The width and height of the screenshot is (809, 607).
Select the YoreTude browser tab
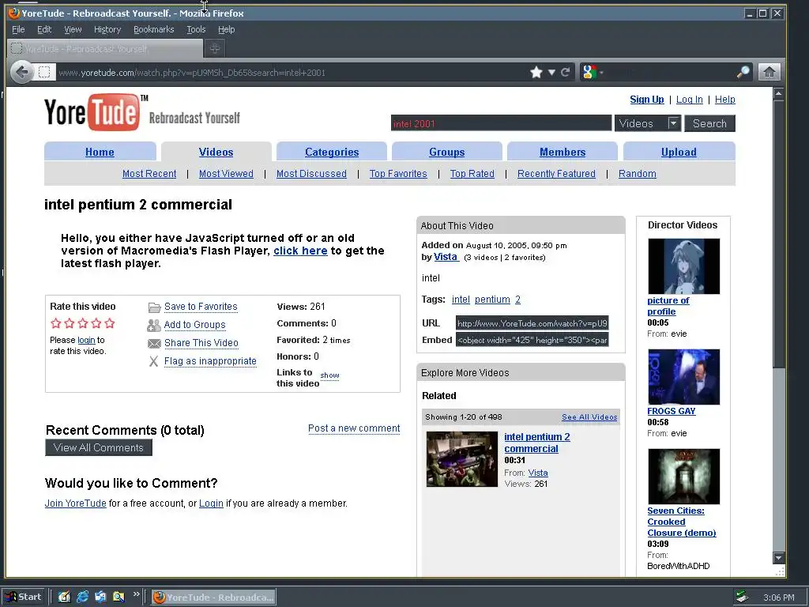pyautogui.click(x=105, y=48)
